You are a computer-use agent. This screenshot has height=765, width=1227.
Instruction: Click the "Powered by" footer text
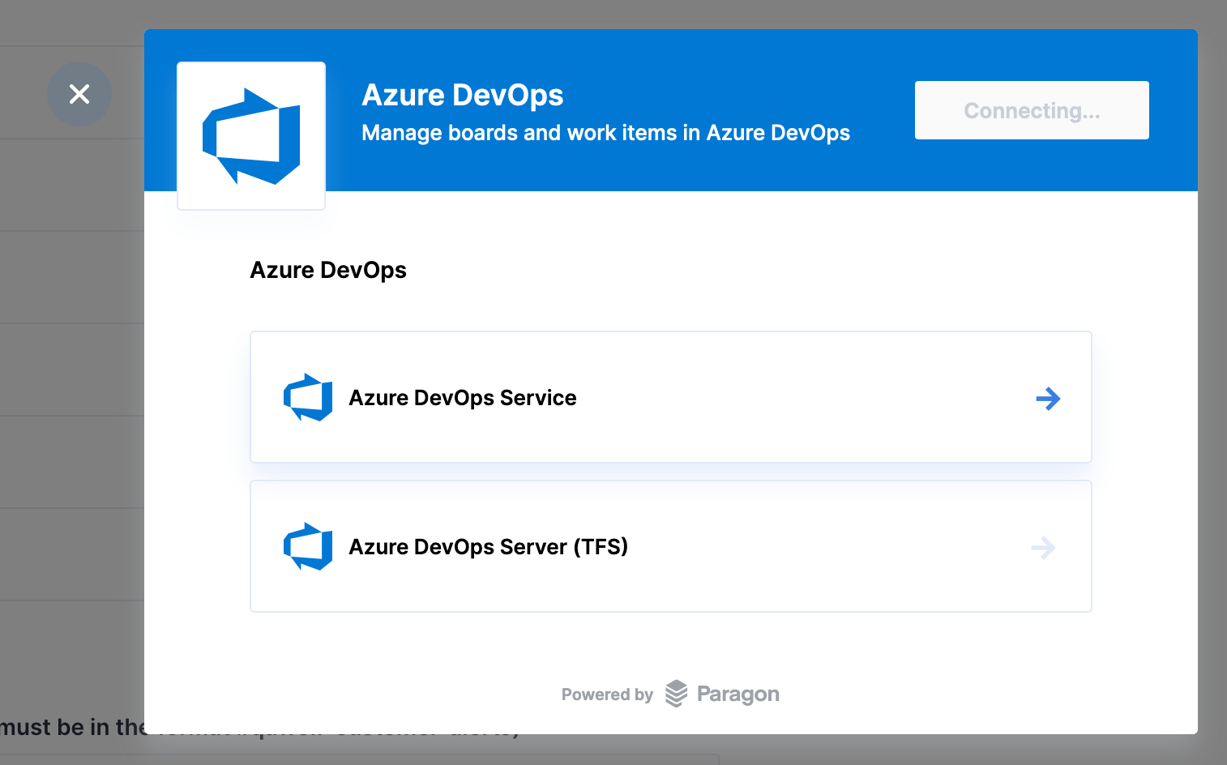tap(607, 694)
